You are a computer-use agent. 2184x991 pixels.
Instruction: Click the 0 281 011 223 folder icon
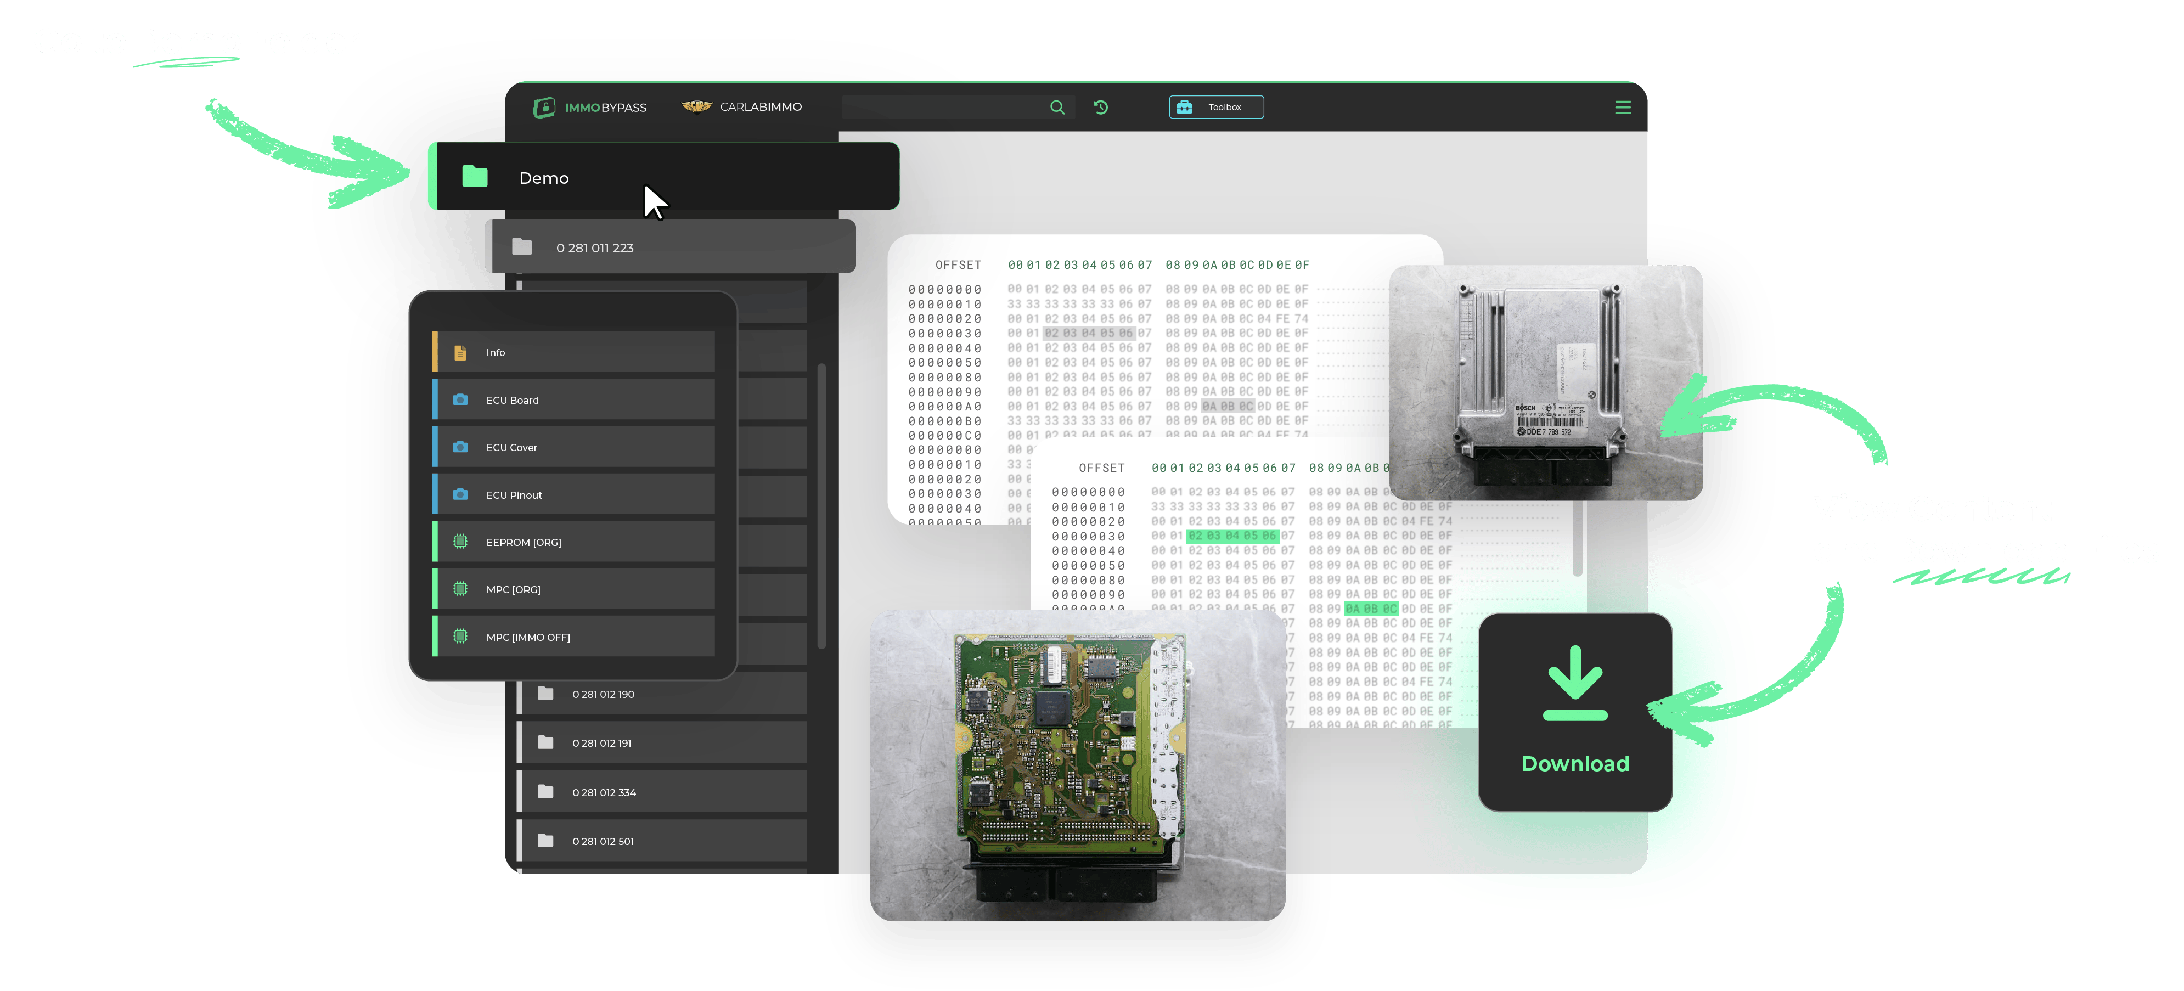coord(522,247)
